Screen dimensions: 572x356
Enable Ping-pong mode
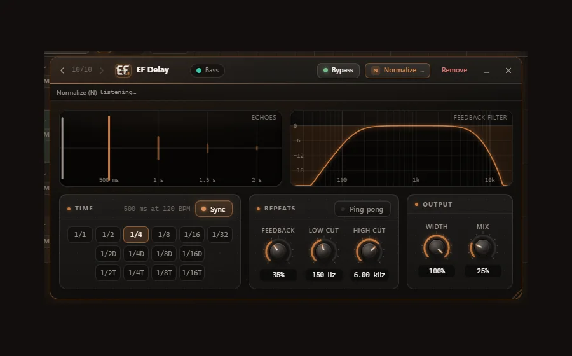362,209
